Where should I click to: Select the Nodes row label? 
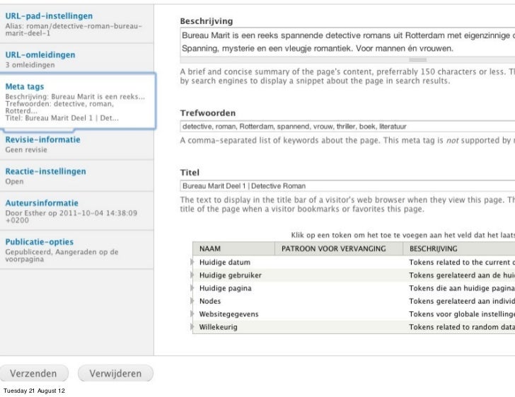pyautogui.click(x=210, y=301)
